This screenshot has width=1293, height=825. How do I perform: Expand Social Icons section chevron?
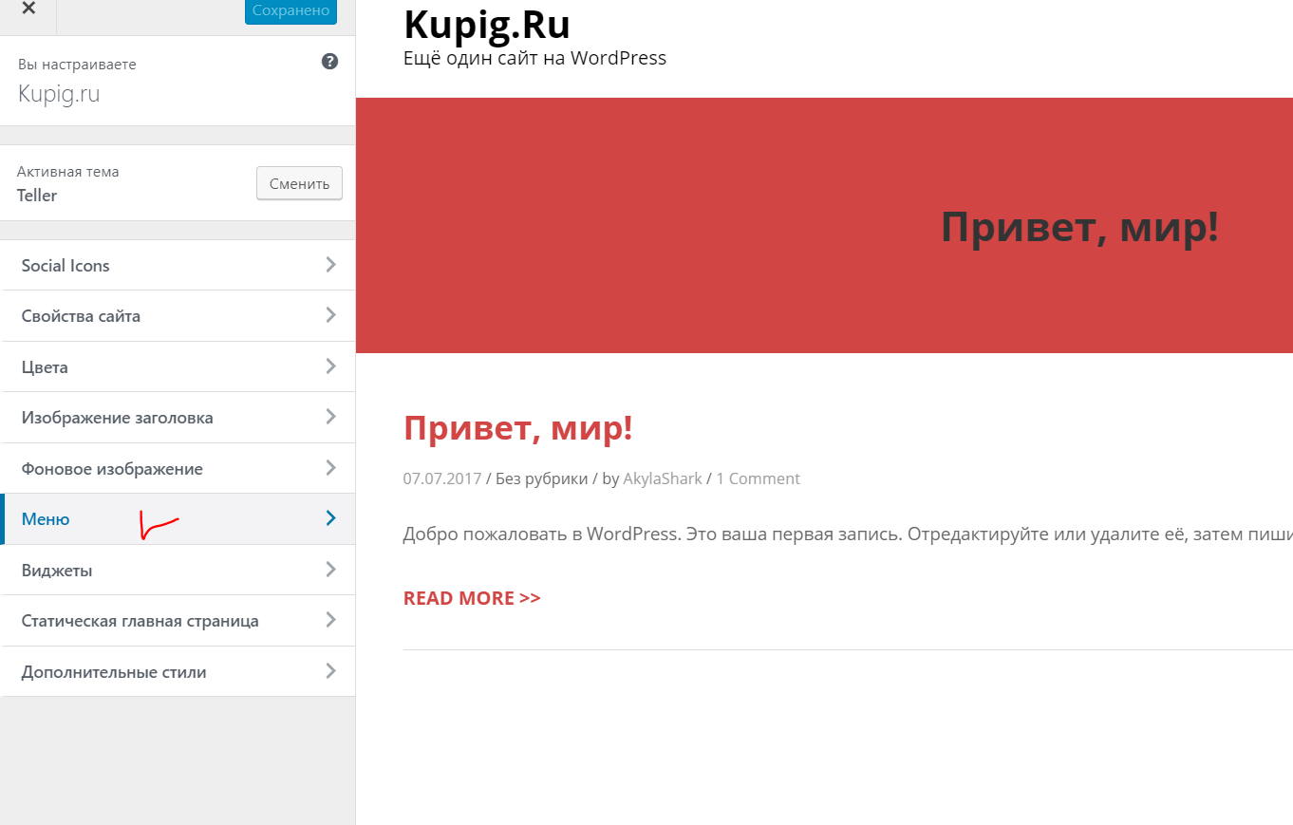[x=330, y=265]
